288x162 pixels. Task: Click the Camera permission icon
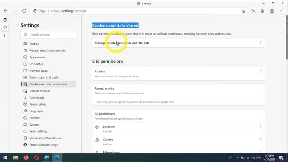97,140
